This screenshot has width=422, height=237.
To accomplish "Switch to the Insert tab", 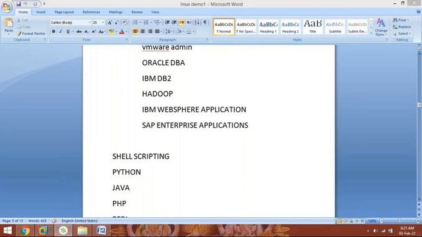I will (x=41, y=12).
